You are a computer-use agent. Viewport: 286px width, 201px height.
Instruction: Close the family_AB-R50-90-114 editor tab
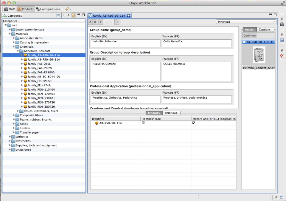(128, 15)
